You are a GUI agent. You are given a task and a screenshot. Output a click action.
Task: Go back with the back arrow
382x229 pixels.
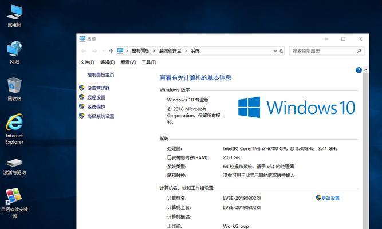point(84,51)
